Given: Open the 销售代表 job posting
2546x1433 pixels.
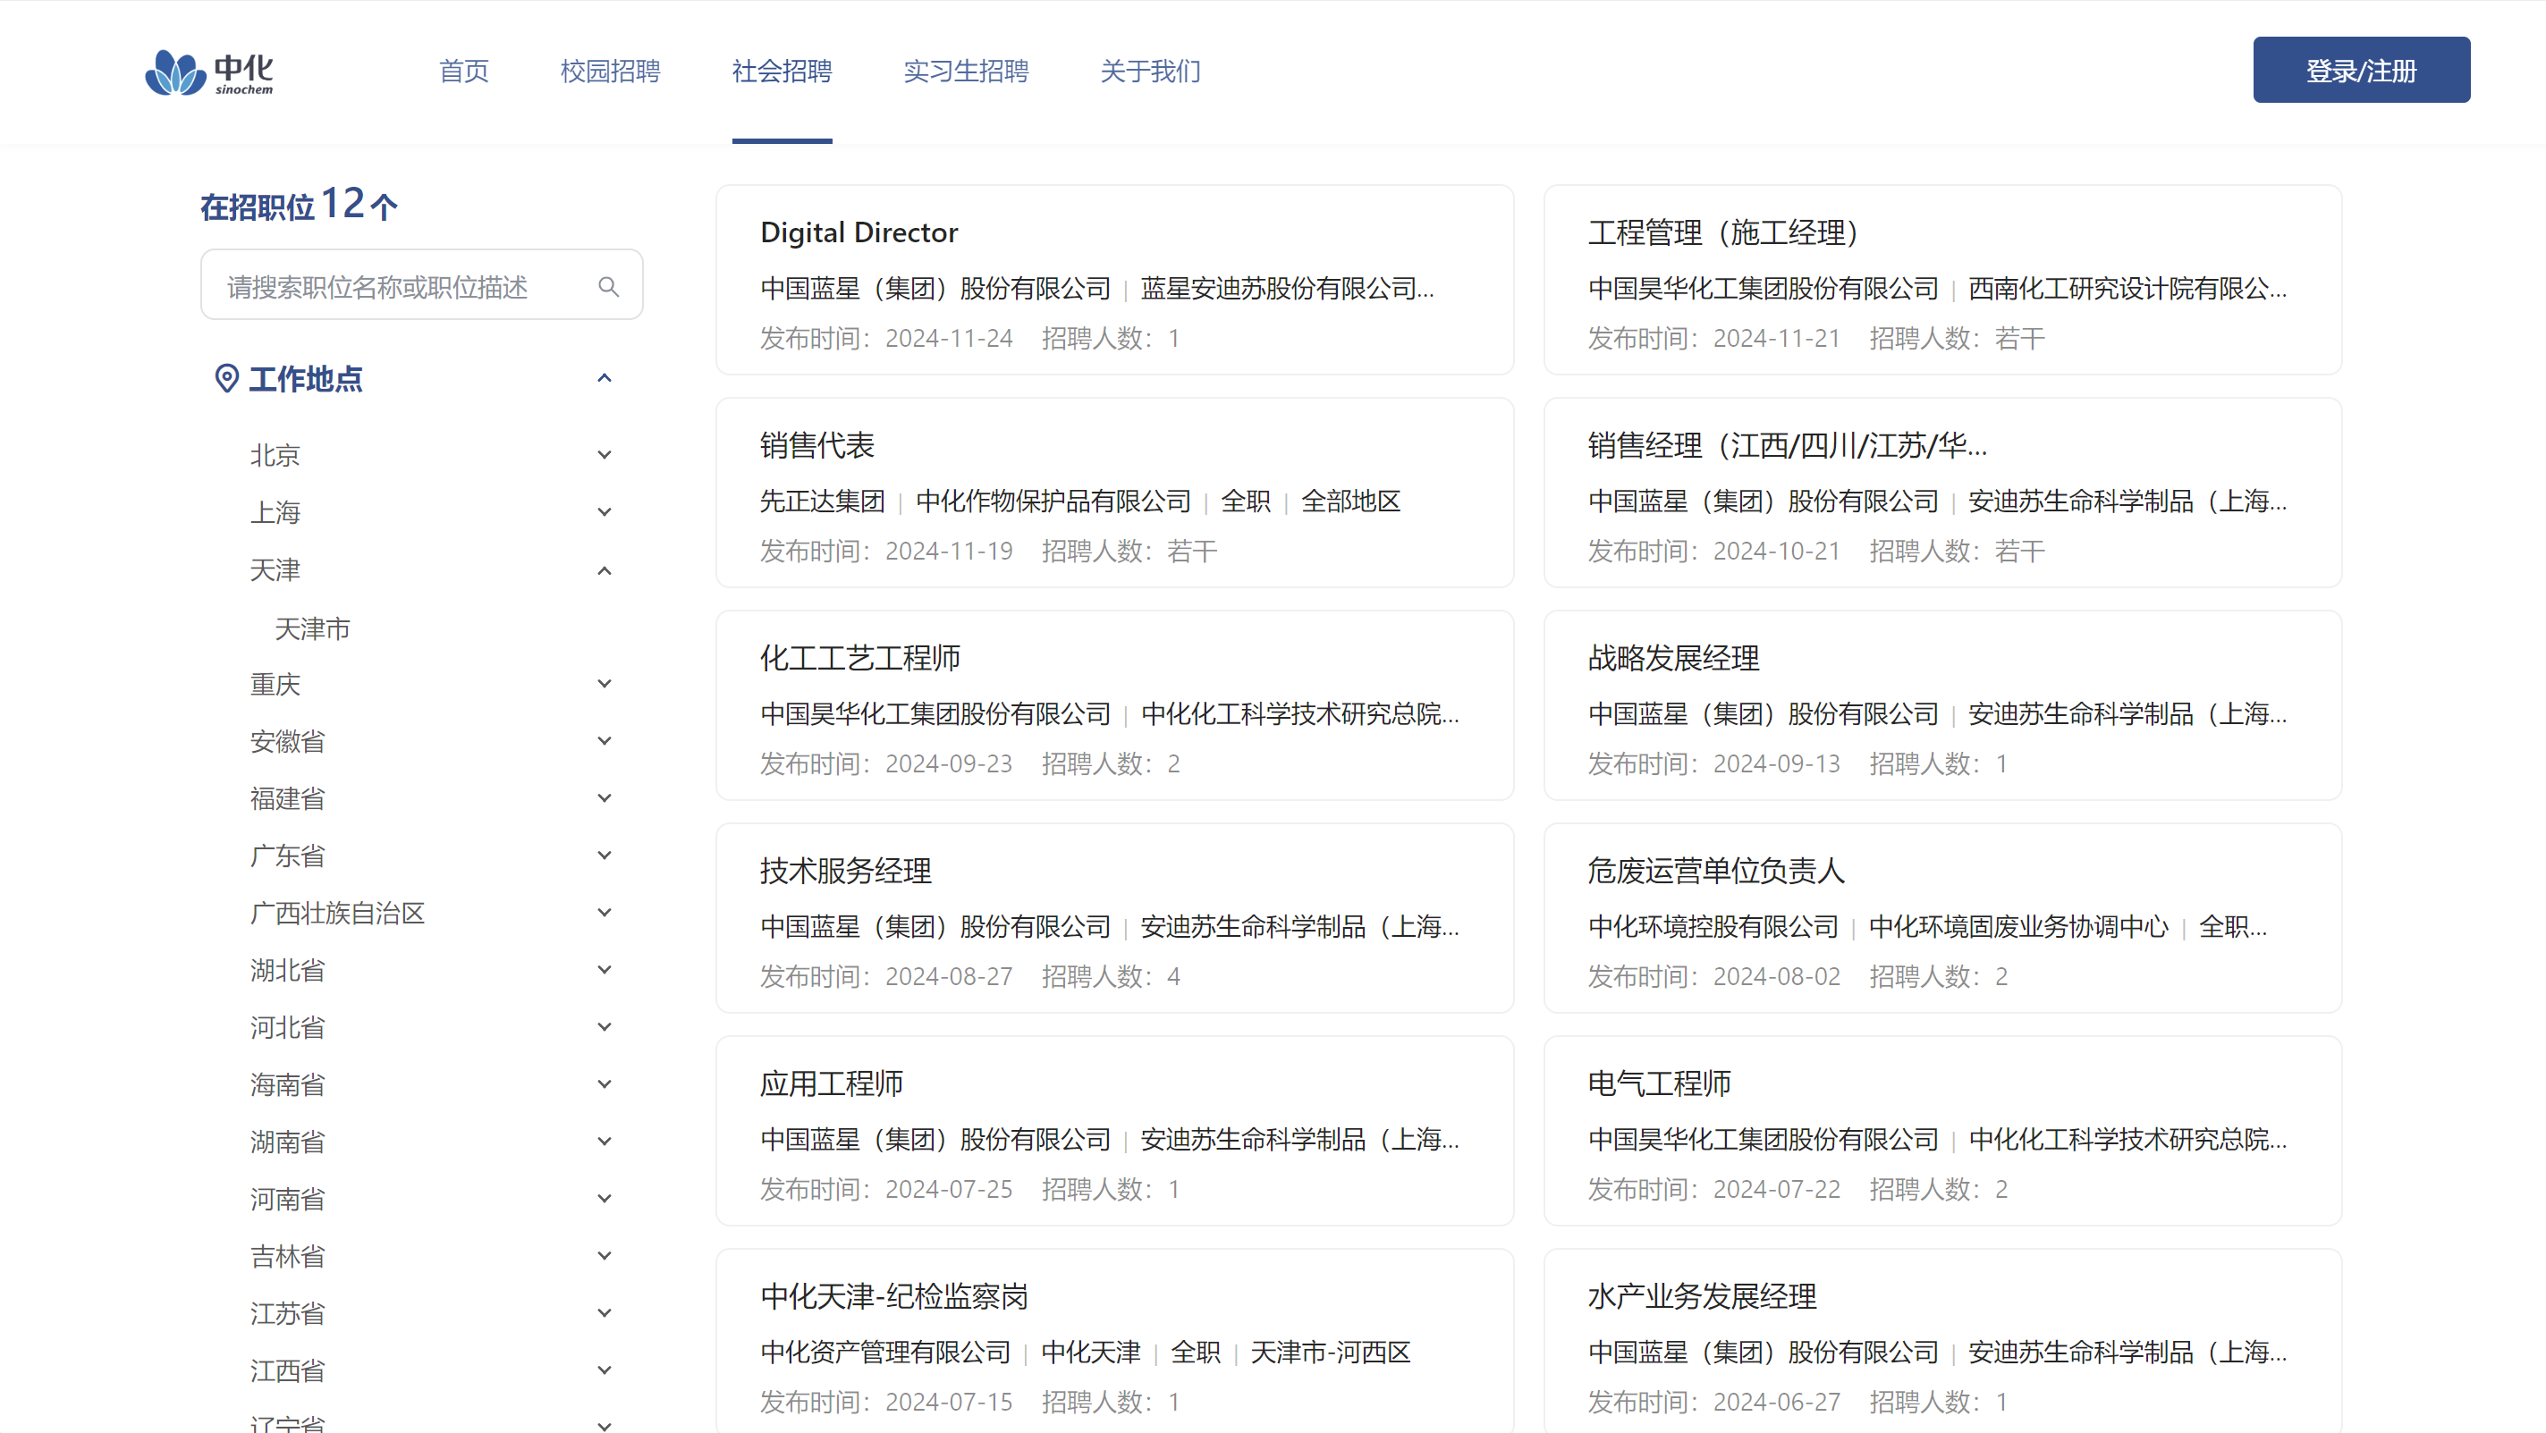Looking at the screenshot, I should click(x=1115, y=493).
